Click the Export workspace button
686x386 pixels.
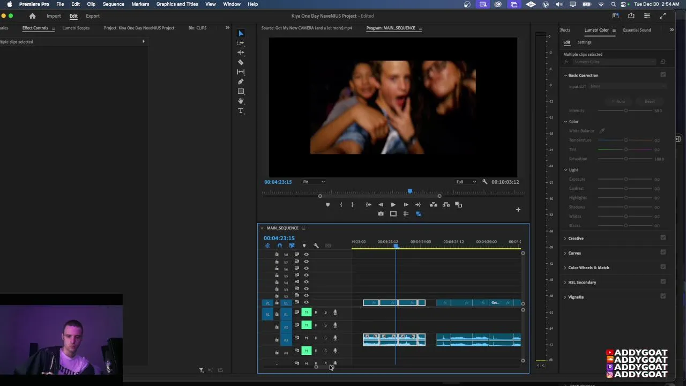tap(93, 16)
